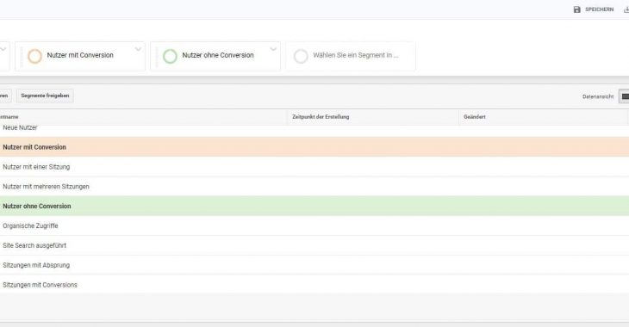Image resolution: width=629 pixels, height=327 pixels.
Task: Click the export download icon at top right
Action: click(x=626, y=9)
